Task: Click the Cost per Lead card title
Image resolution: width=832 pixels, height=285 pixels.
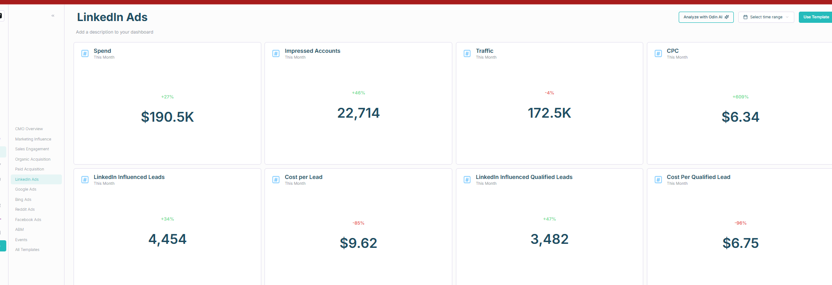Action: 303,177
